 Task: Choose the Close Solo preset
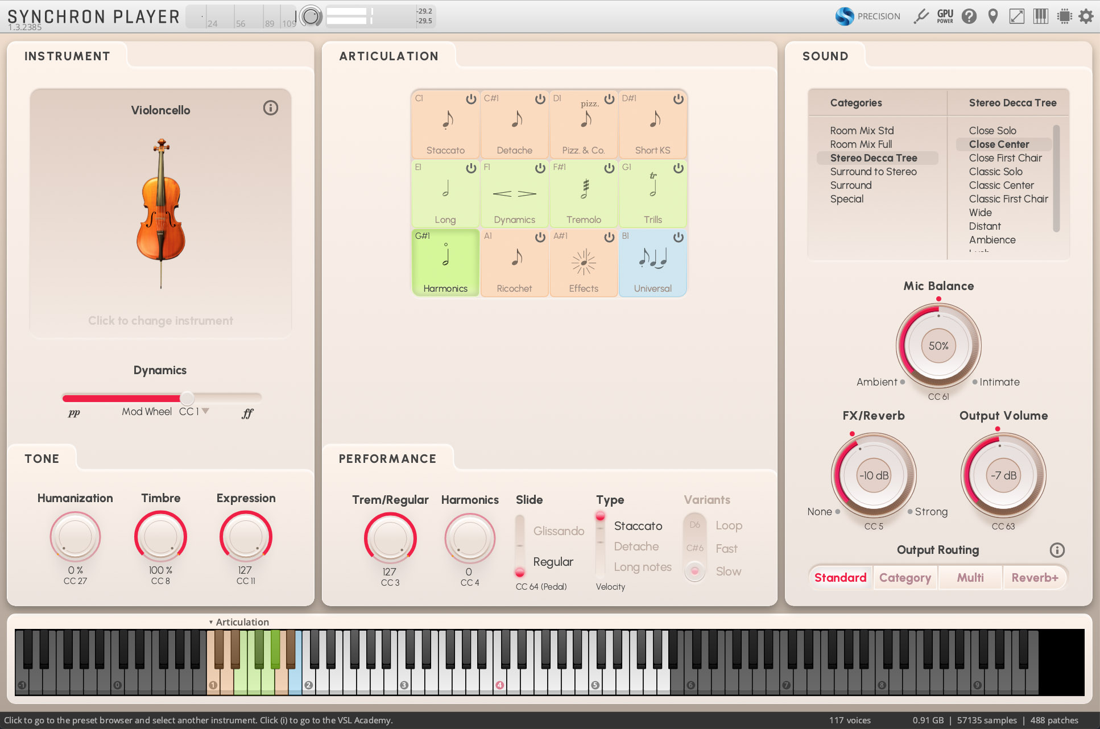[993, 131]
